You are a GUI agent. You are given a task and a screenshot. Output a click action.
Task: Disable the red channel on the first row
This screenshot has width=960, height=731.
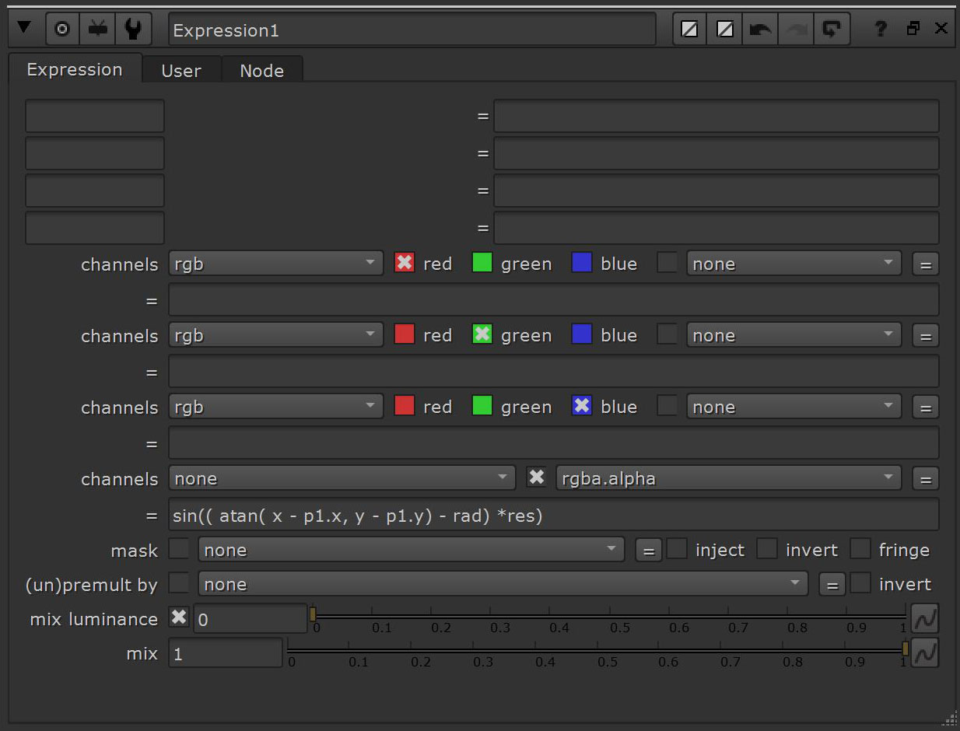click(404, 263)
